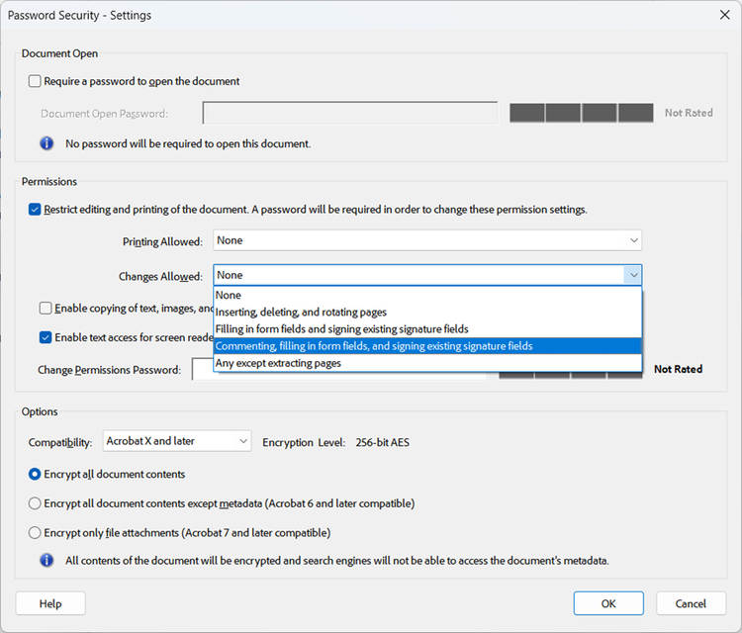Select Encrypt all contents except metadata
The width and height of the screenshot is (742, 633).
pyautogui.click(x=36, y=503)
